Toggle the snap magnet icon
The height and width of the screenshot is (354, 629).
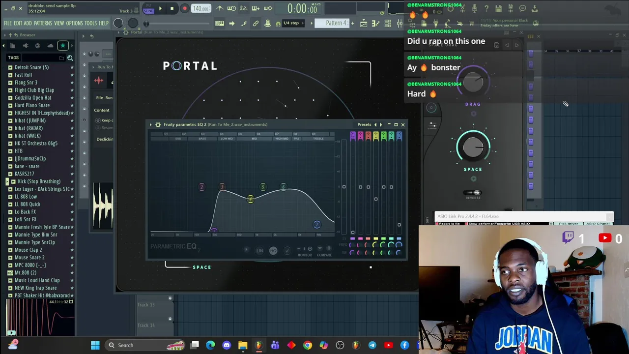278,23
